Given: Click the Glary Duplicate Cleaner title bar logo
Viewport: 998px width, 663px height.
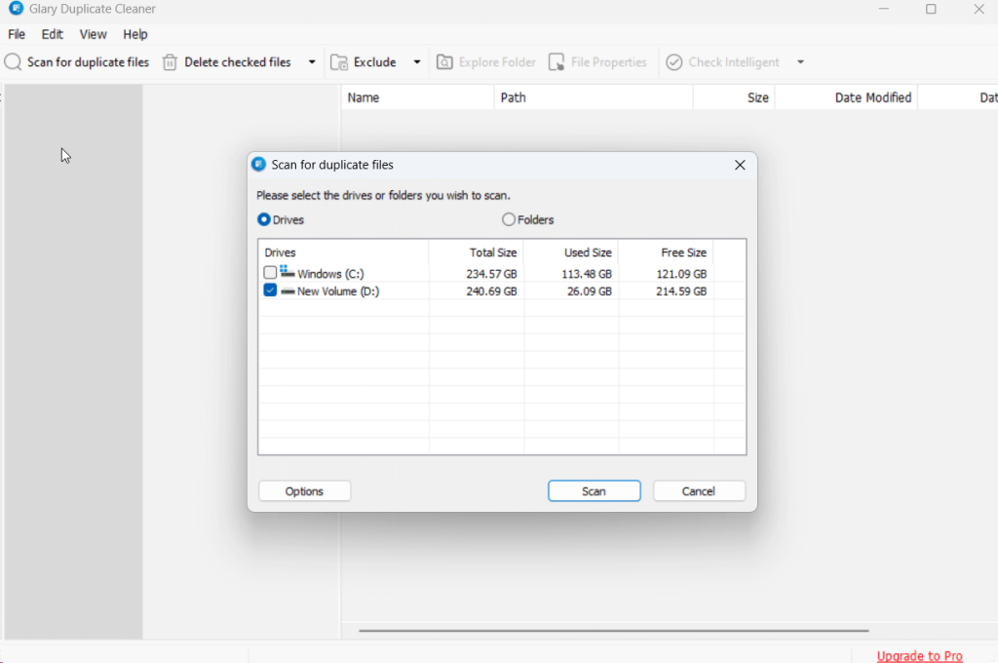Looking at the screenshot, I should (16, 9).
